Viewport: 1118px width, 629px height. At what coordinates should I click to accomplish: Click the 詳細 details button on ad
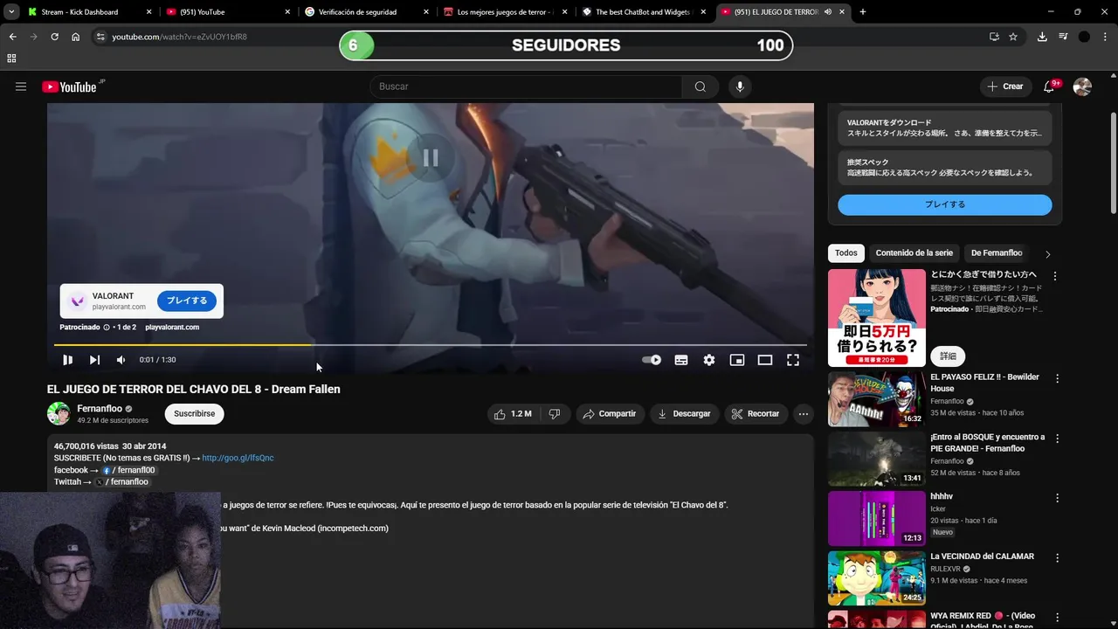pyautogui.click(x=949, y=356)
